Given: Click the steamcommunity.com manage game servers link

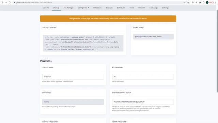Looking at the screenshot, I should (131, 111).
